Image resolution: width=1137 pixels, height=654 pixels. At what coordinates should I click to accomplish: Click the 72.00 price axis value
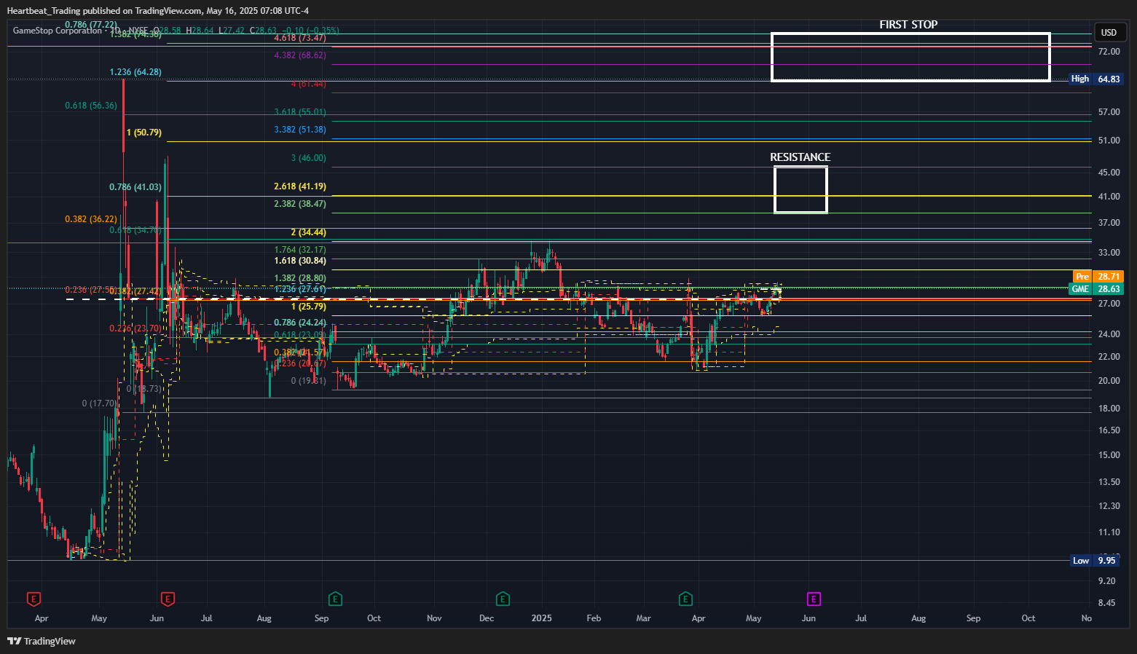[1109, 52]
